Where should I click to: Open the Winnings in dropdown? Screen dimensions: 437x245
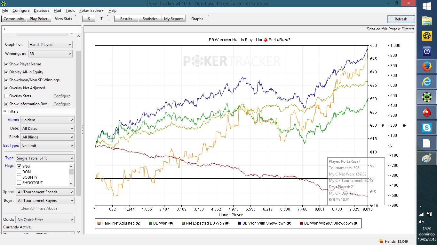tap(50, 54)
